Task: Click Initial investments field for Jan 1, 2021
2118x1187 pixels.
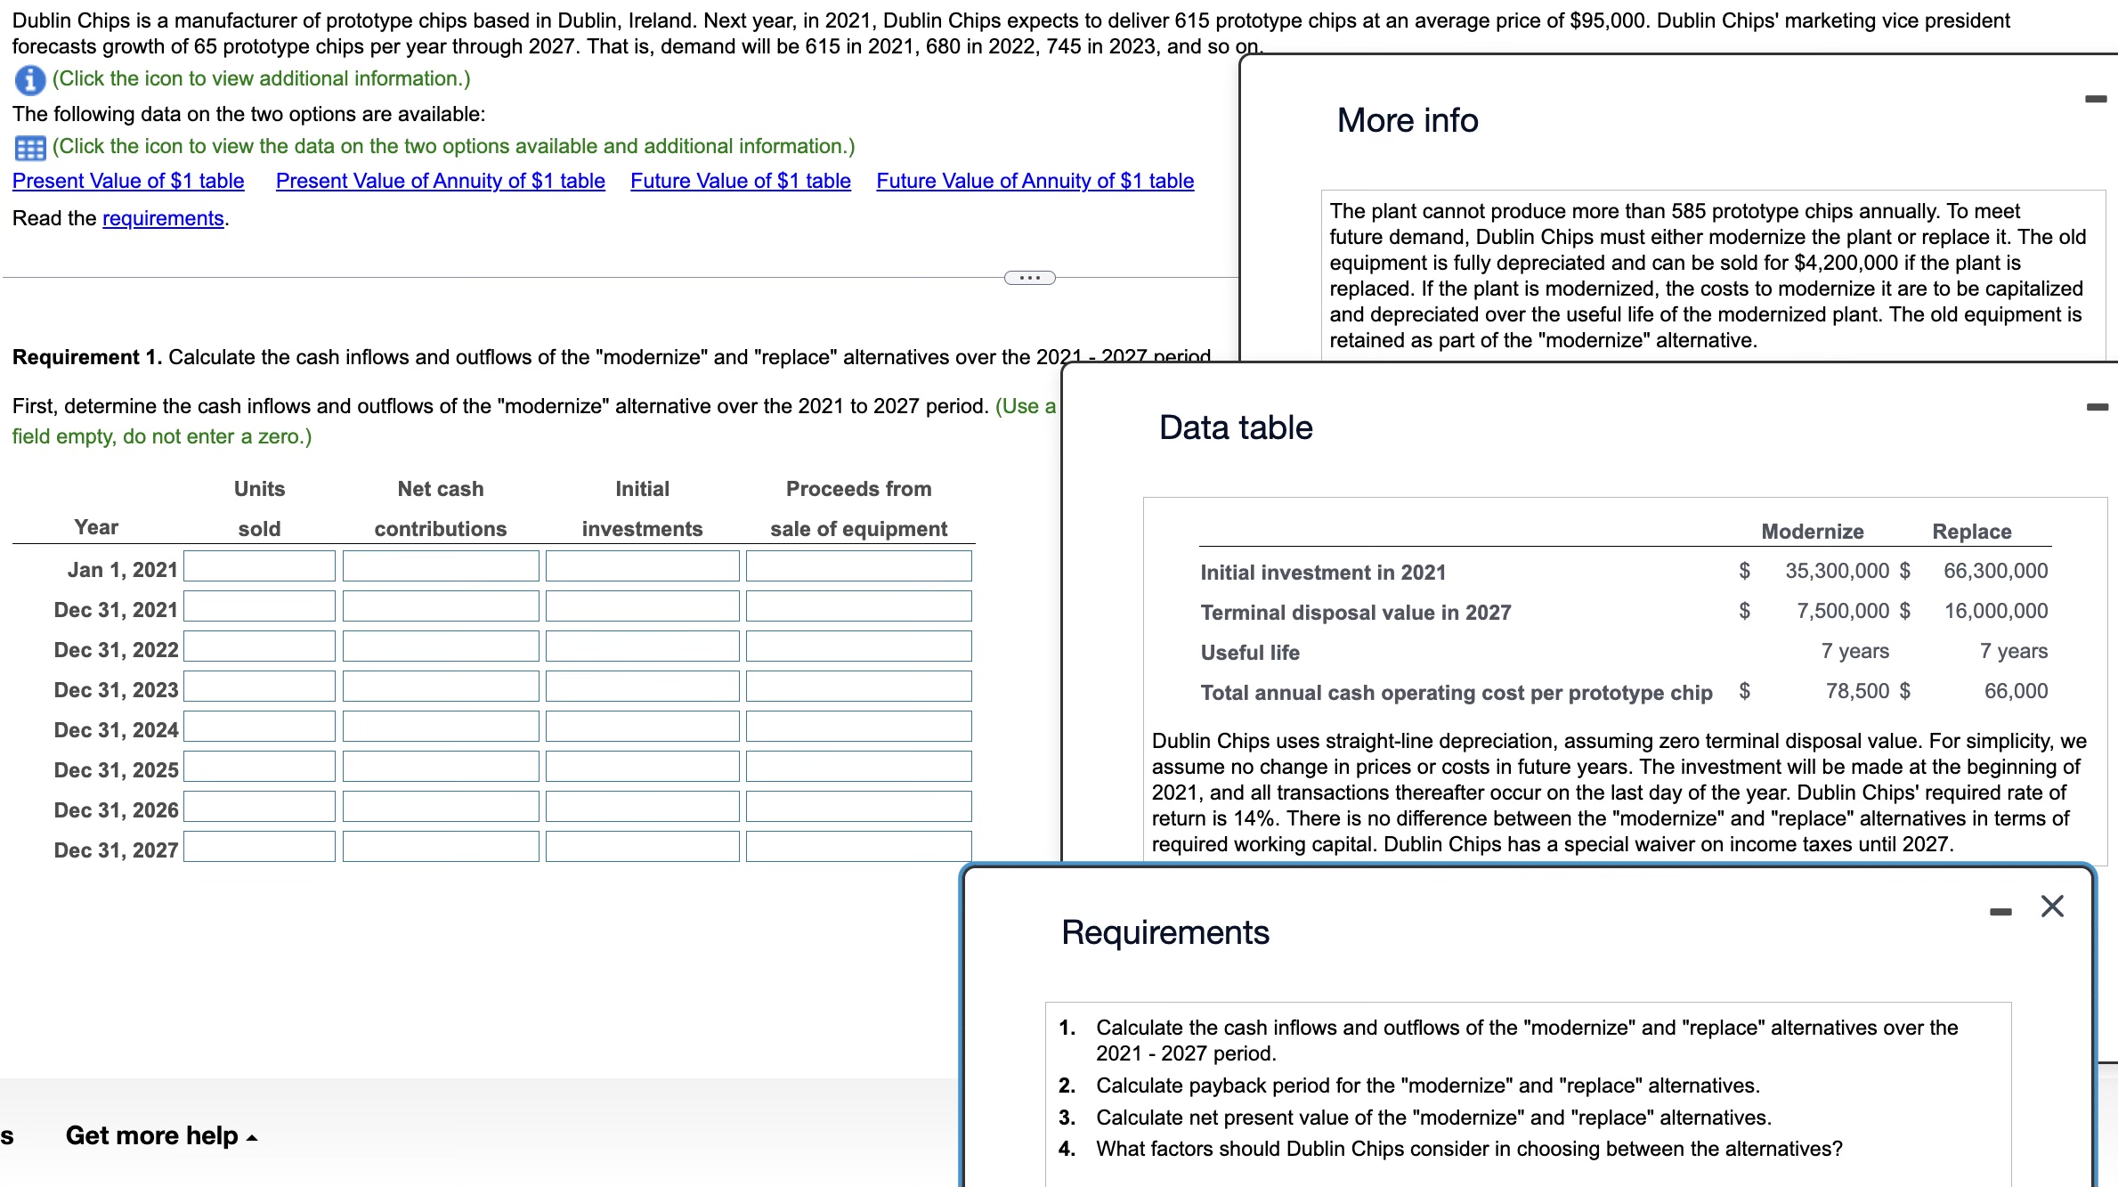Action: pos(642,566)
